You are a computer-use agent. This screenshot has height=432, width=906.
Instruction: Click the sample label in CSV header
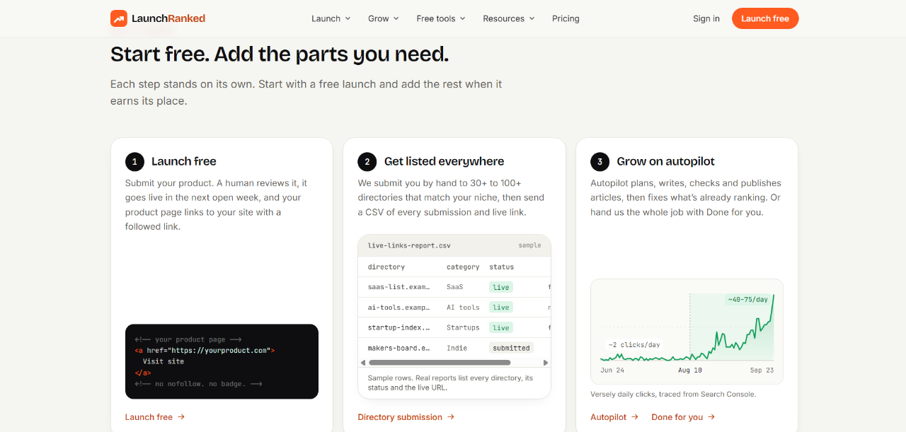coord(529,245)
